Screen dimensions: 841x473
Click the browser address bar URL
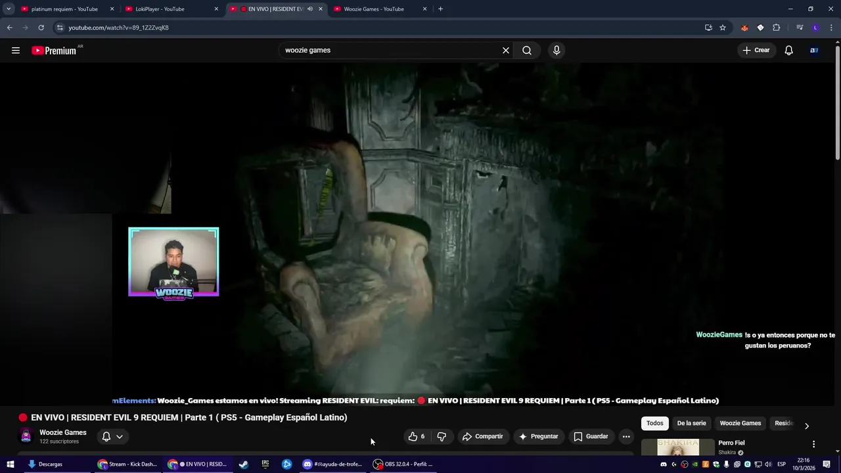pos(118,28)
